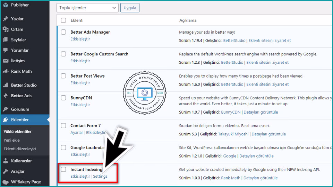Open Yazılar in the sidebar
The image size is (333, 187).
click(x=17, y=19)
